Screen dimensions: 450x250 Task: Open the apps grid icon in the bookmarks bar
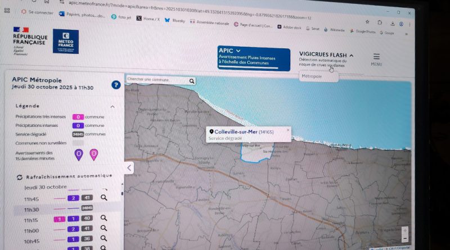coord(7,11)
